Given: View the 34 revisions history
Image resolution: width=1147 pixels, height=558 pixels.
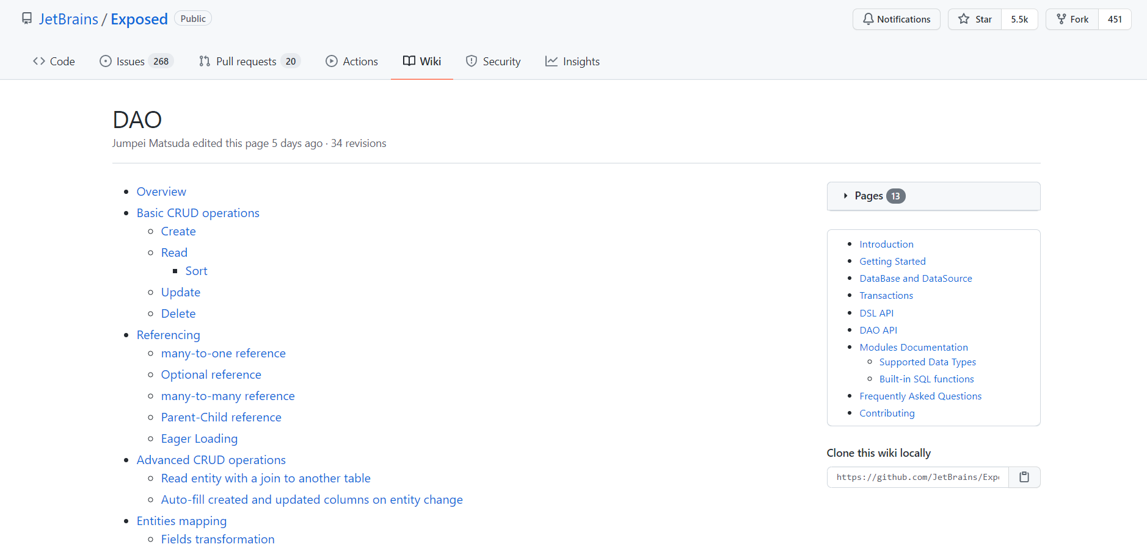Looking at the screenshot, I should coord(359,143).
